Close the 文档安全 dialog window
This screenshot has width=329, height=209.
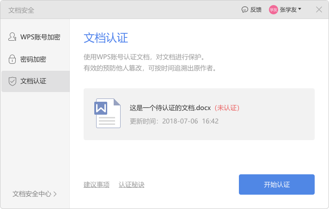(x=319, y=10)
